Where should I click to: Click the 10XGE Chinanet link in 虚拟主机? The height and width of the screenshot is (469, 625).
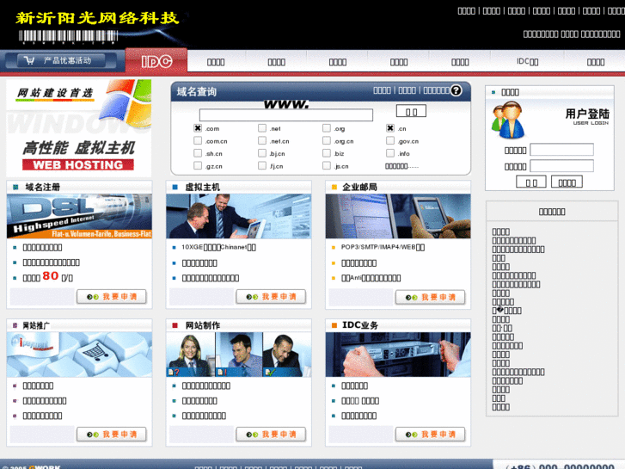(219, 247)
